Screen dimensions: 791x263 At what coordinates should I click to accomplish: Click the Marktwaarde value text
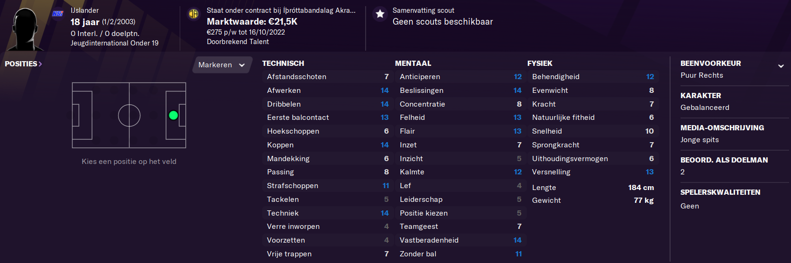point(252,21)
